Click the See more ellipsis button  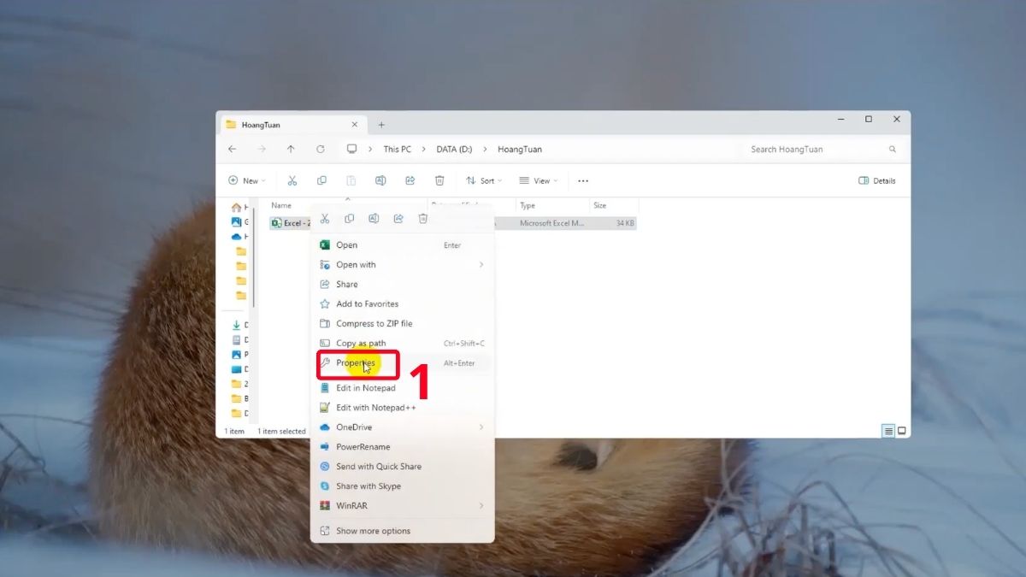pyautogui.click(x=583, y=181)
